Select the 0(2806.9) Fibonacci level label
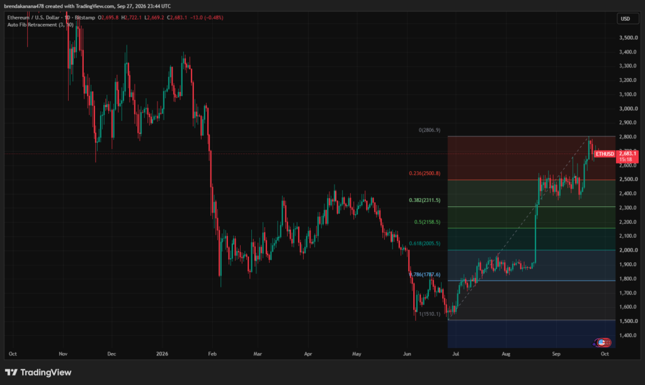 point(430,130)
